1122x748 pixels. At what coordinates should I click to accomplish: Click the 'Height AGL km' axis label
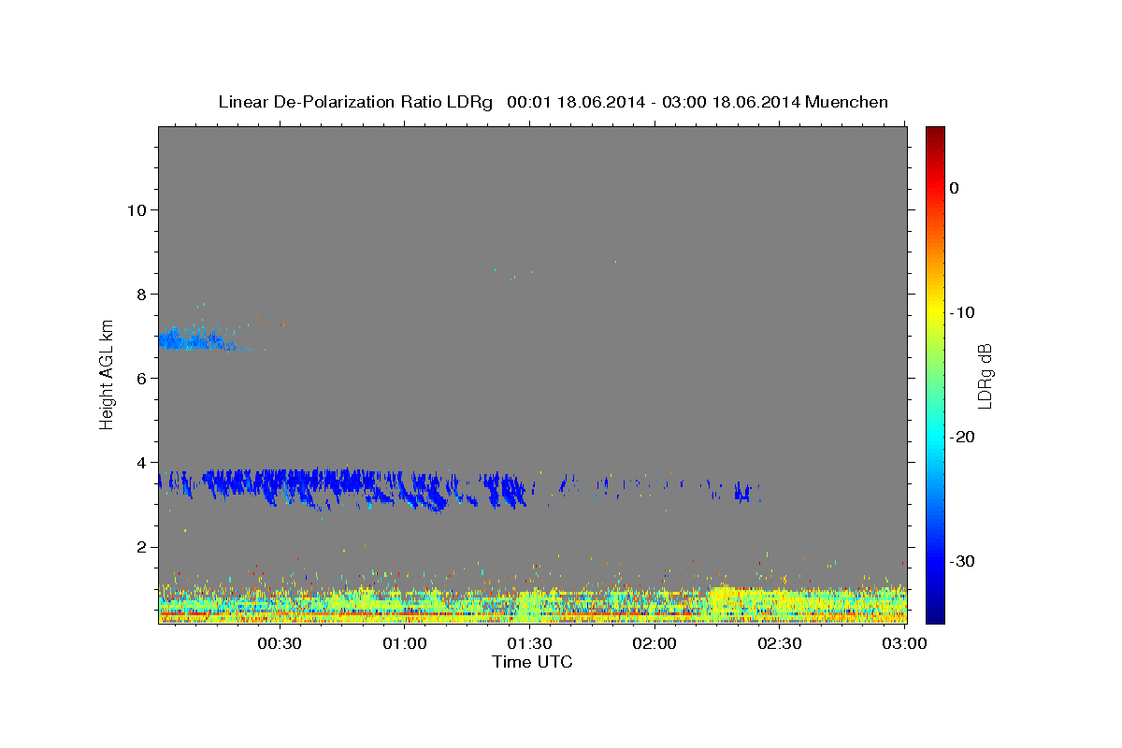tap(107, 374)
